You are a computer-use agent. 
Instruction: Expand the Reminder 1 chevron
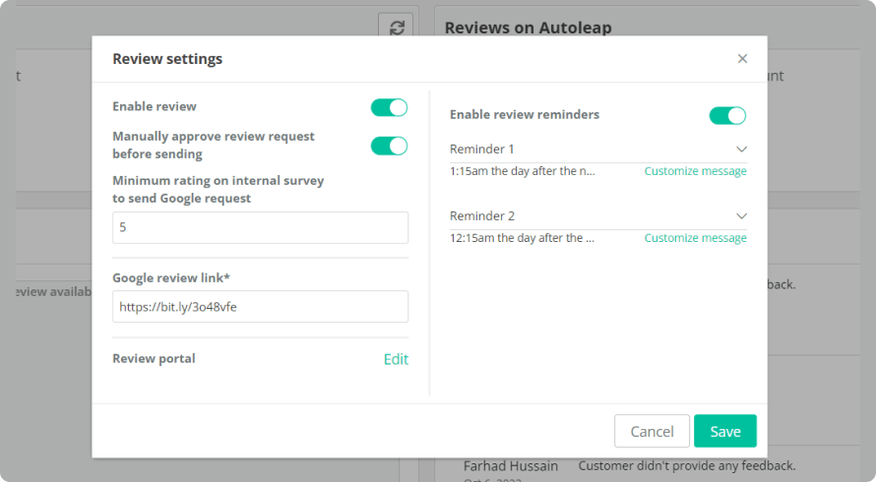[x=741, y=150]
